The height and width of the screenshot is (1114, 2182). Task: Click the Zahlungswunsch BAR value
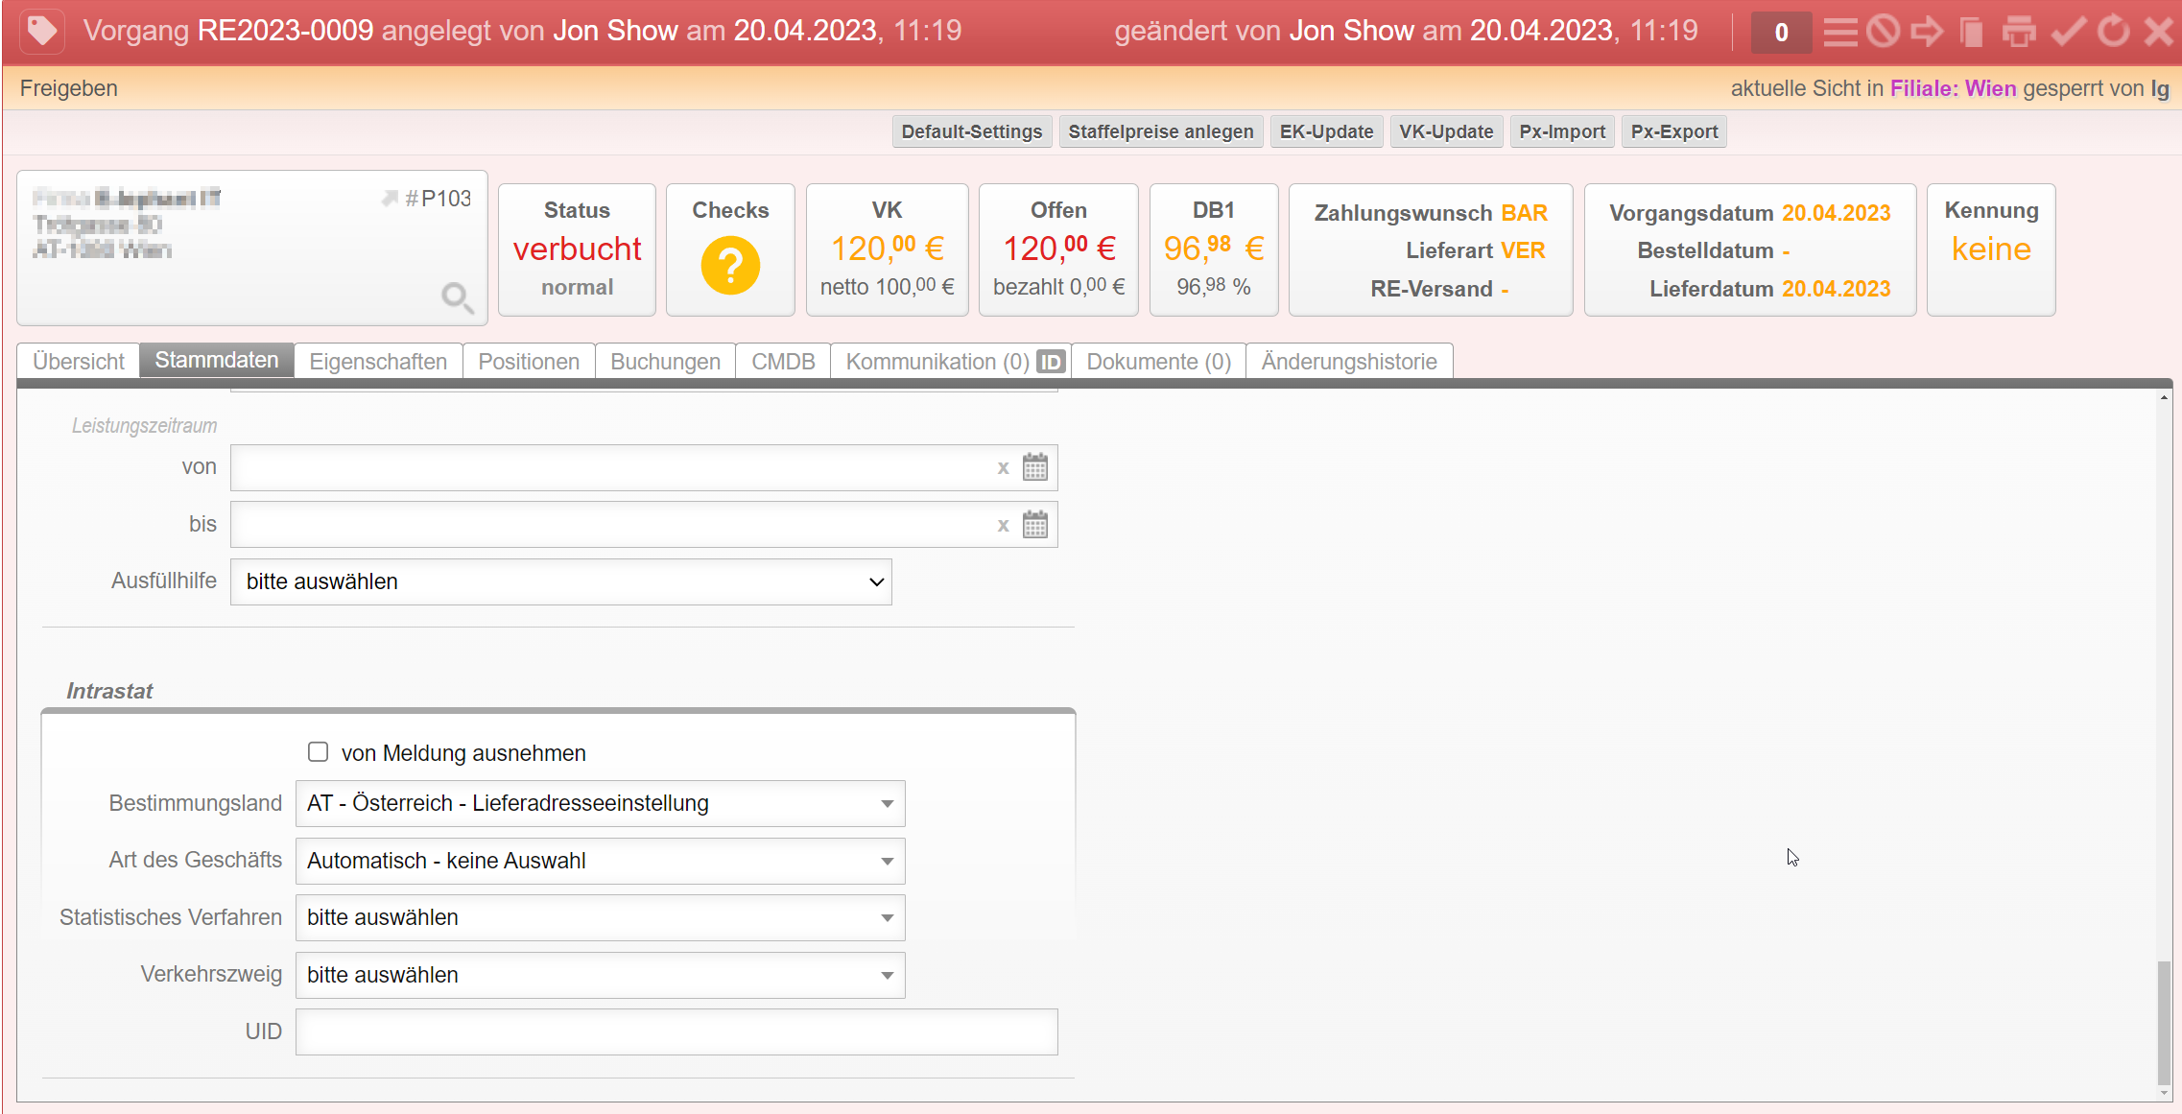[x=1524, y=213]
